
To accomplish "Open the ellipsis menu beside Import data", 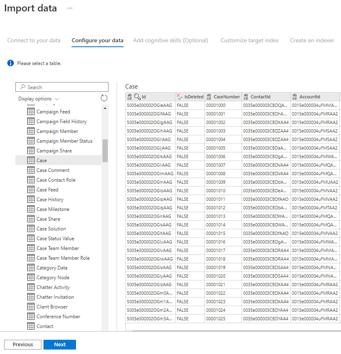I will [x=70, y=8].
